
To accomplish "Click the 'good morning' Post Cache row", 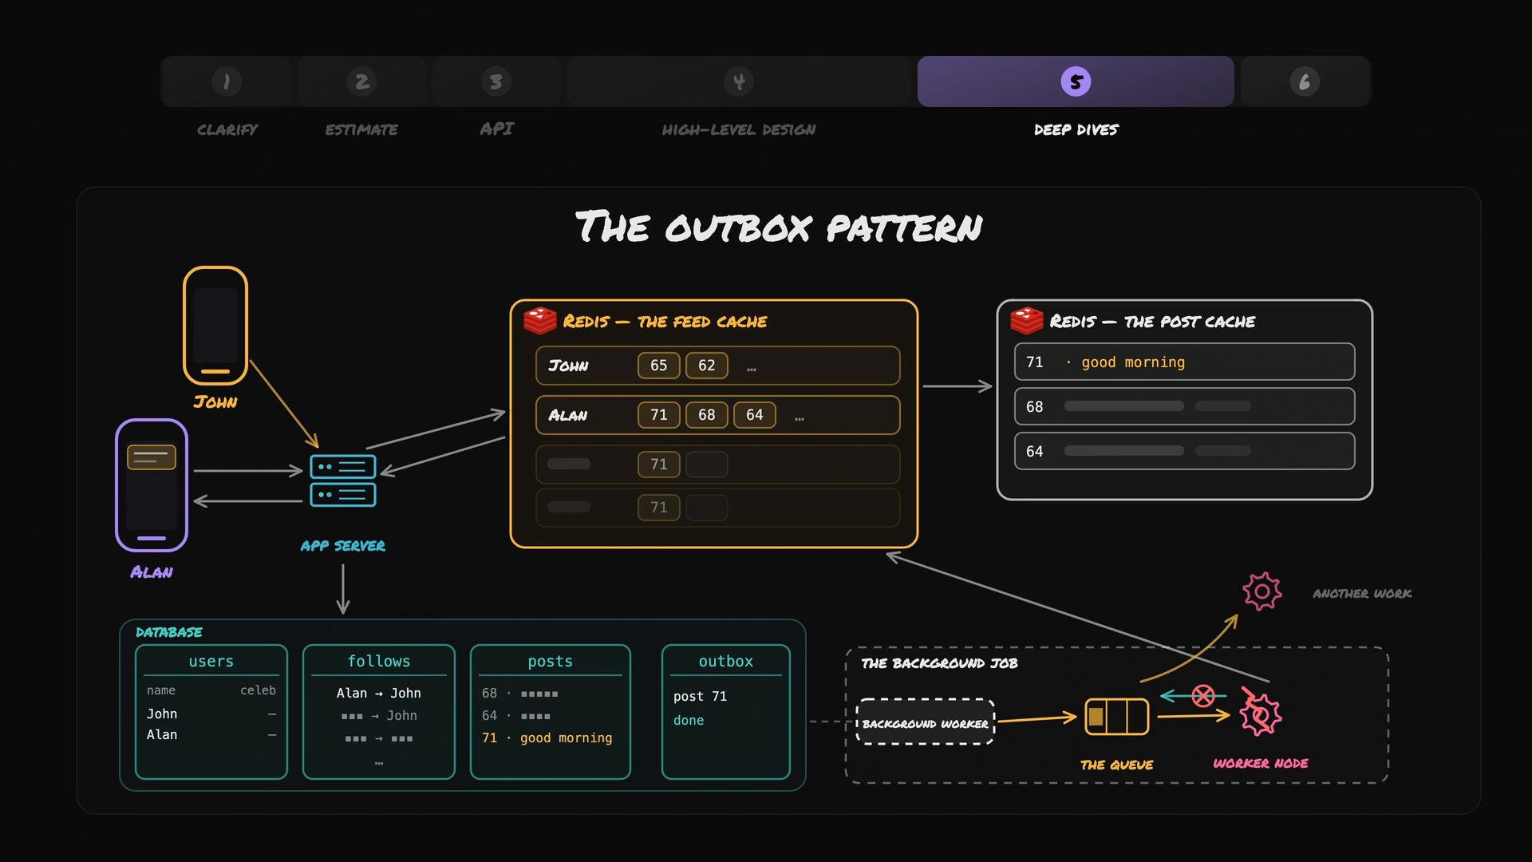I will pyautogui.click(x=1185, y=362).
